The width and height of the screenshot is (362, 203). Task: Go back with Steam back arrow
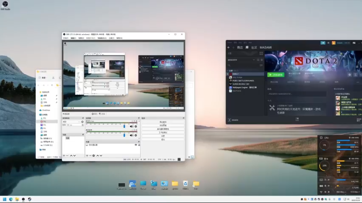[229, 47]
